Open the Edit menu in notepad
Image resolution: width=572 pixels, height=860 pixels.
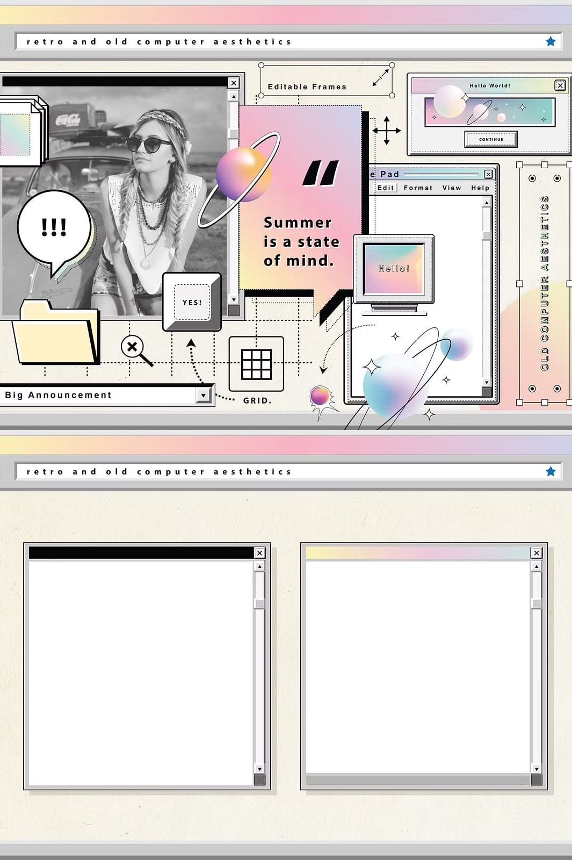click(386, 188)
